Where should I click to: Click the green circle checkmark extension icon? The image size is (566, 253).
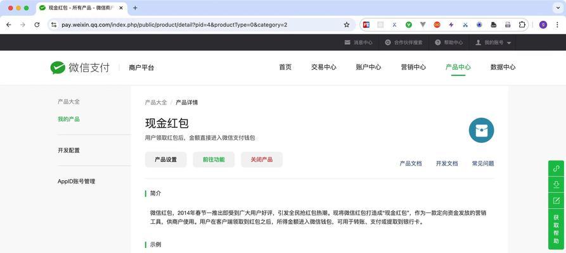[x=409, y=25]
